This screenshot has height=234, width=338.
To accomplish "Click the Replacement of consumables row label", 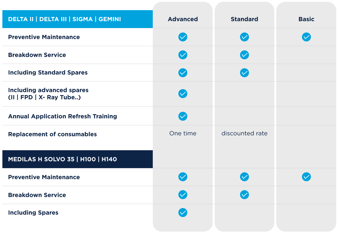I will pos(52,134).
